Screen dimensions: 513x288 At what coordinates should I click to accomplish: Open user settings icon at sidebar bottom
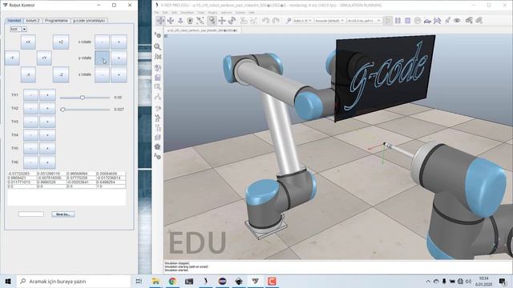[x=158, y=157]
